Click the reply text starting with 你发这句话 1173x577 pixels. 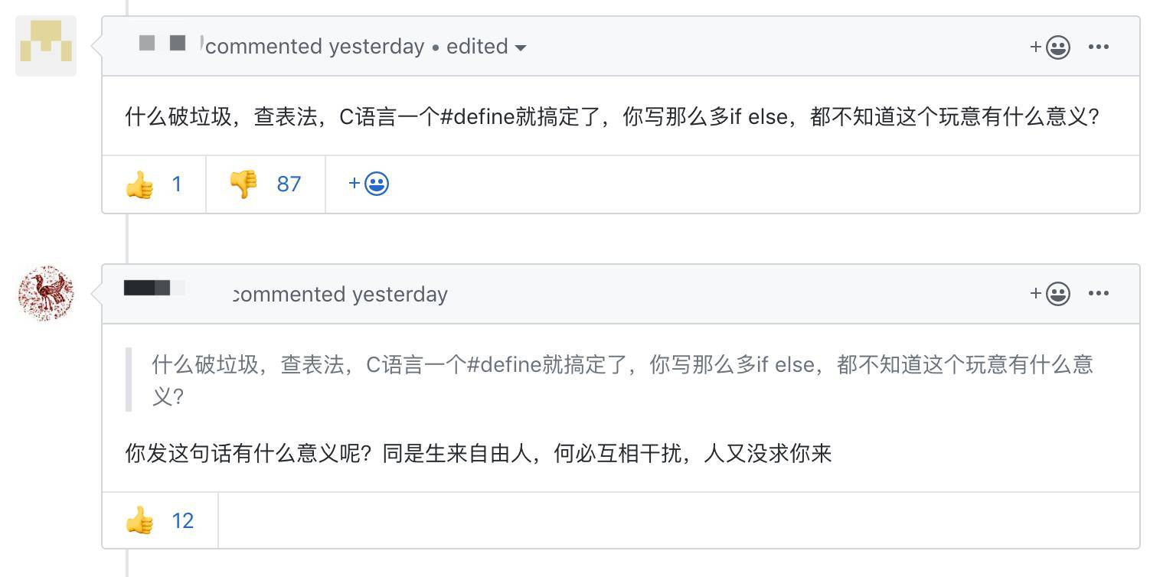click(478, 454)
